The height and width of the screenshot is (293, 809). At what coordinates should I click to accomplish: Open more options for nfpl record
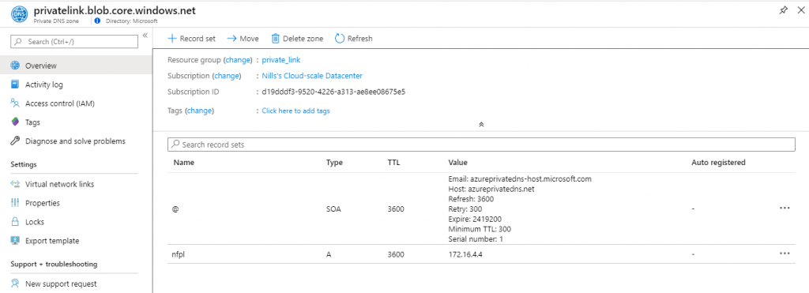click(785, 254)
